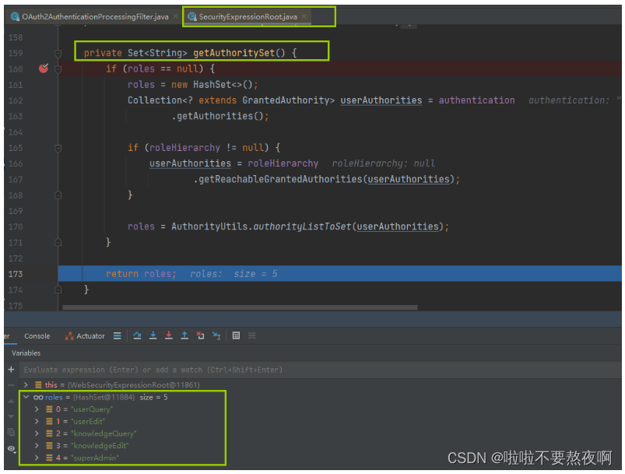The image size is (625, 474).
Task: Collapse the method at line 159 fold marker
Action: (x=58, y=53)
